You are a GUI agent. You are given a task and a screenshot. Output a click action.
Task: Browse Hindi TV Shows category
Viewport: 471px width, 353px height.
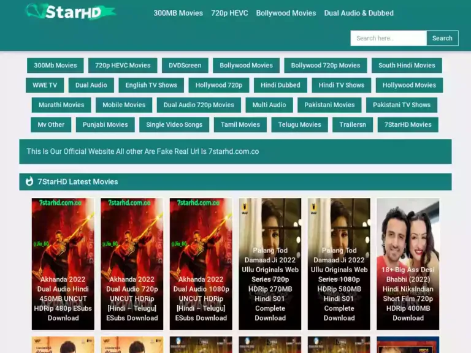341,85
